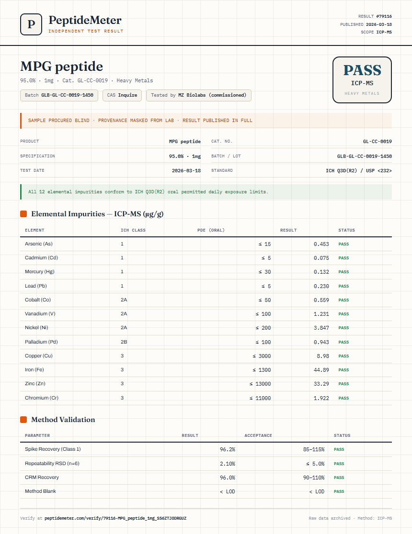Click the RESULT header in impurities table
The image size is (412, 534).
288,230
